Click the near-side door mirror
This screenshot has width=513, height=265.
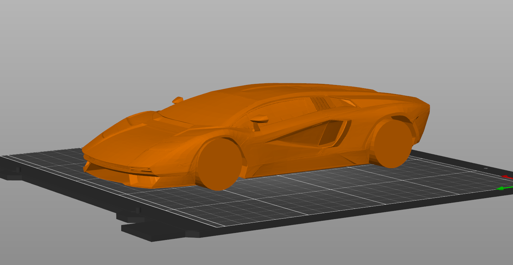(259, 119)
